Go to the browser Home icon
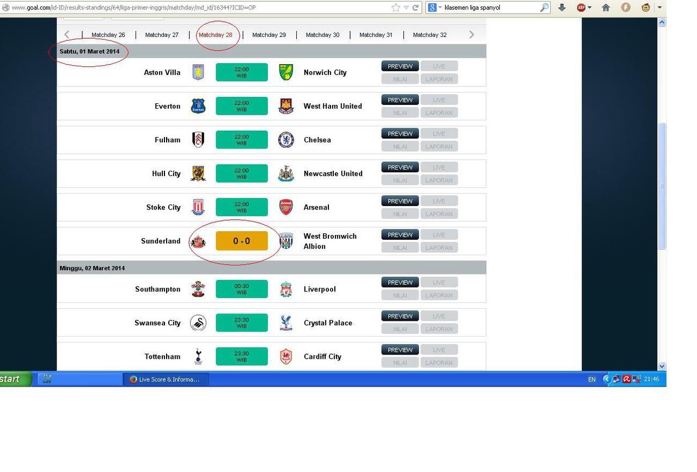Viewport: 697px width, 472px height. [606, 8]
